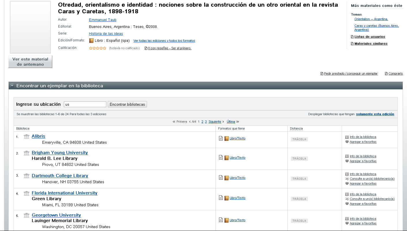
Task: Click the Distancia column header
Action: (296, 129)
